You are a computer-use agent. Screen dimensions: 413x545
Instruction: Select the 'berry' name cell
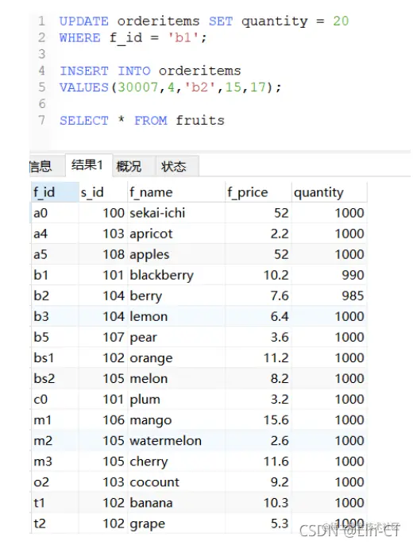tap(176, 296)
